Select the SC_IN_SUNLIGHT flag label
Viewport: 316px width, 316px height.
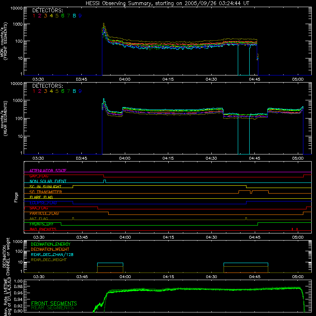pos(45,186)
